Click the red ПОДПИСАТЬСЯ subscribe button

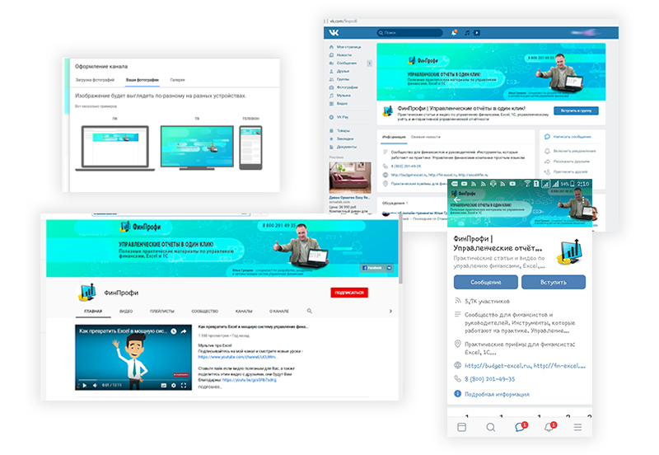click(349, 293)
